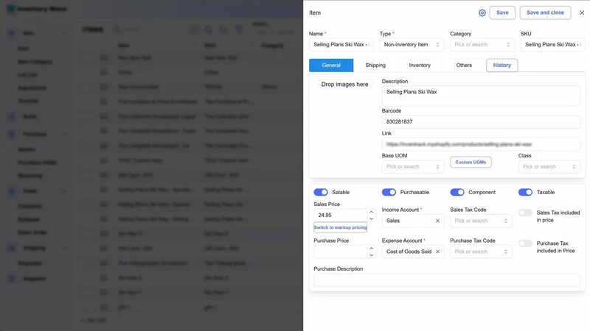Decrease the Purchase Price value

point(372,255)
